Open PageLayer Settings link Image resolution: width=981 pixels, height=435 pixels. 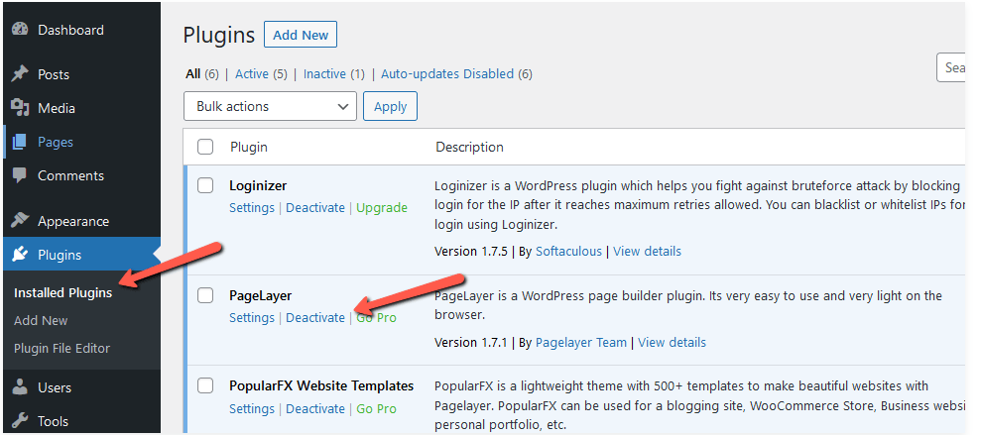tap(252, 317)
